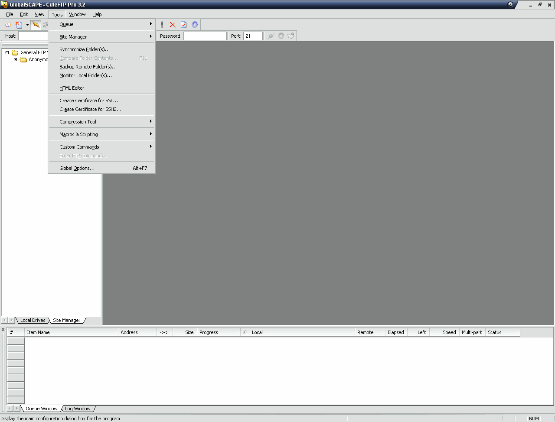The image size is (555, 422).
Task: Click the 'Display the main configuration' status text
Action: click(60, 419)
